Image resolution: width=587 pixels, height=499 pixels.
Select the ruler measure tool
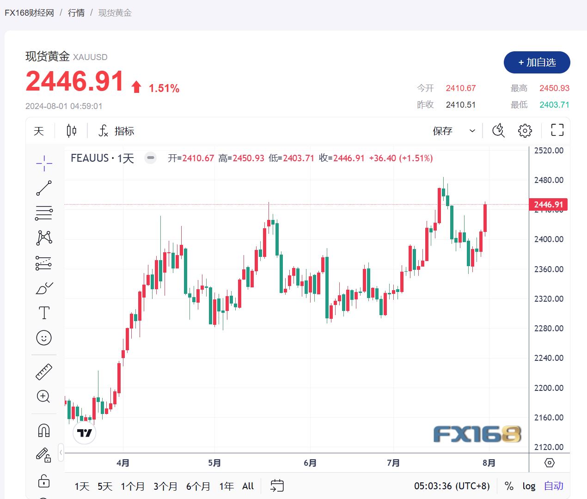coord(44,371)
